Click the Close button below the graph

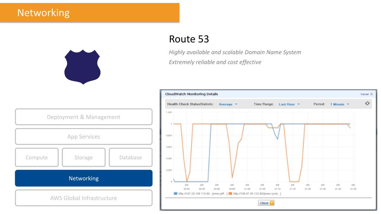pos(266,203)
